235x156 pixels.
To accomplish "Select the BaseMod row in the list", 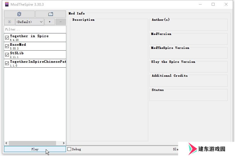I will pos(35,46).
